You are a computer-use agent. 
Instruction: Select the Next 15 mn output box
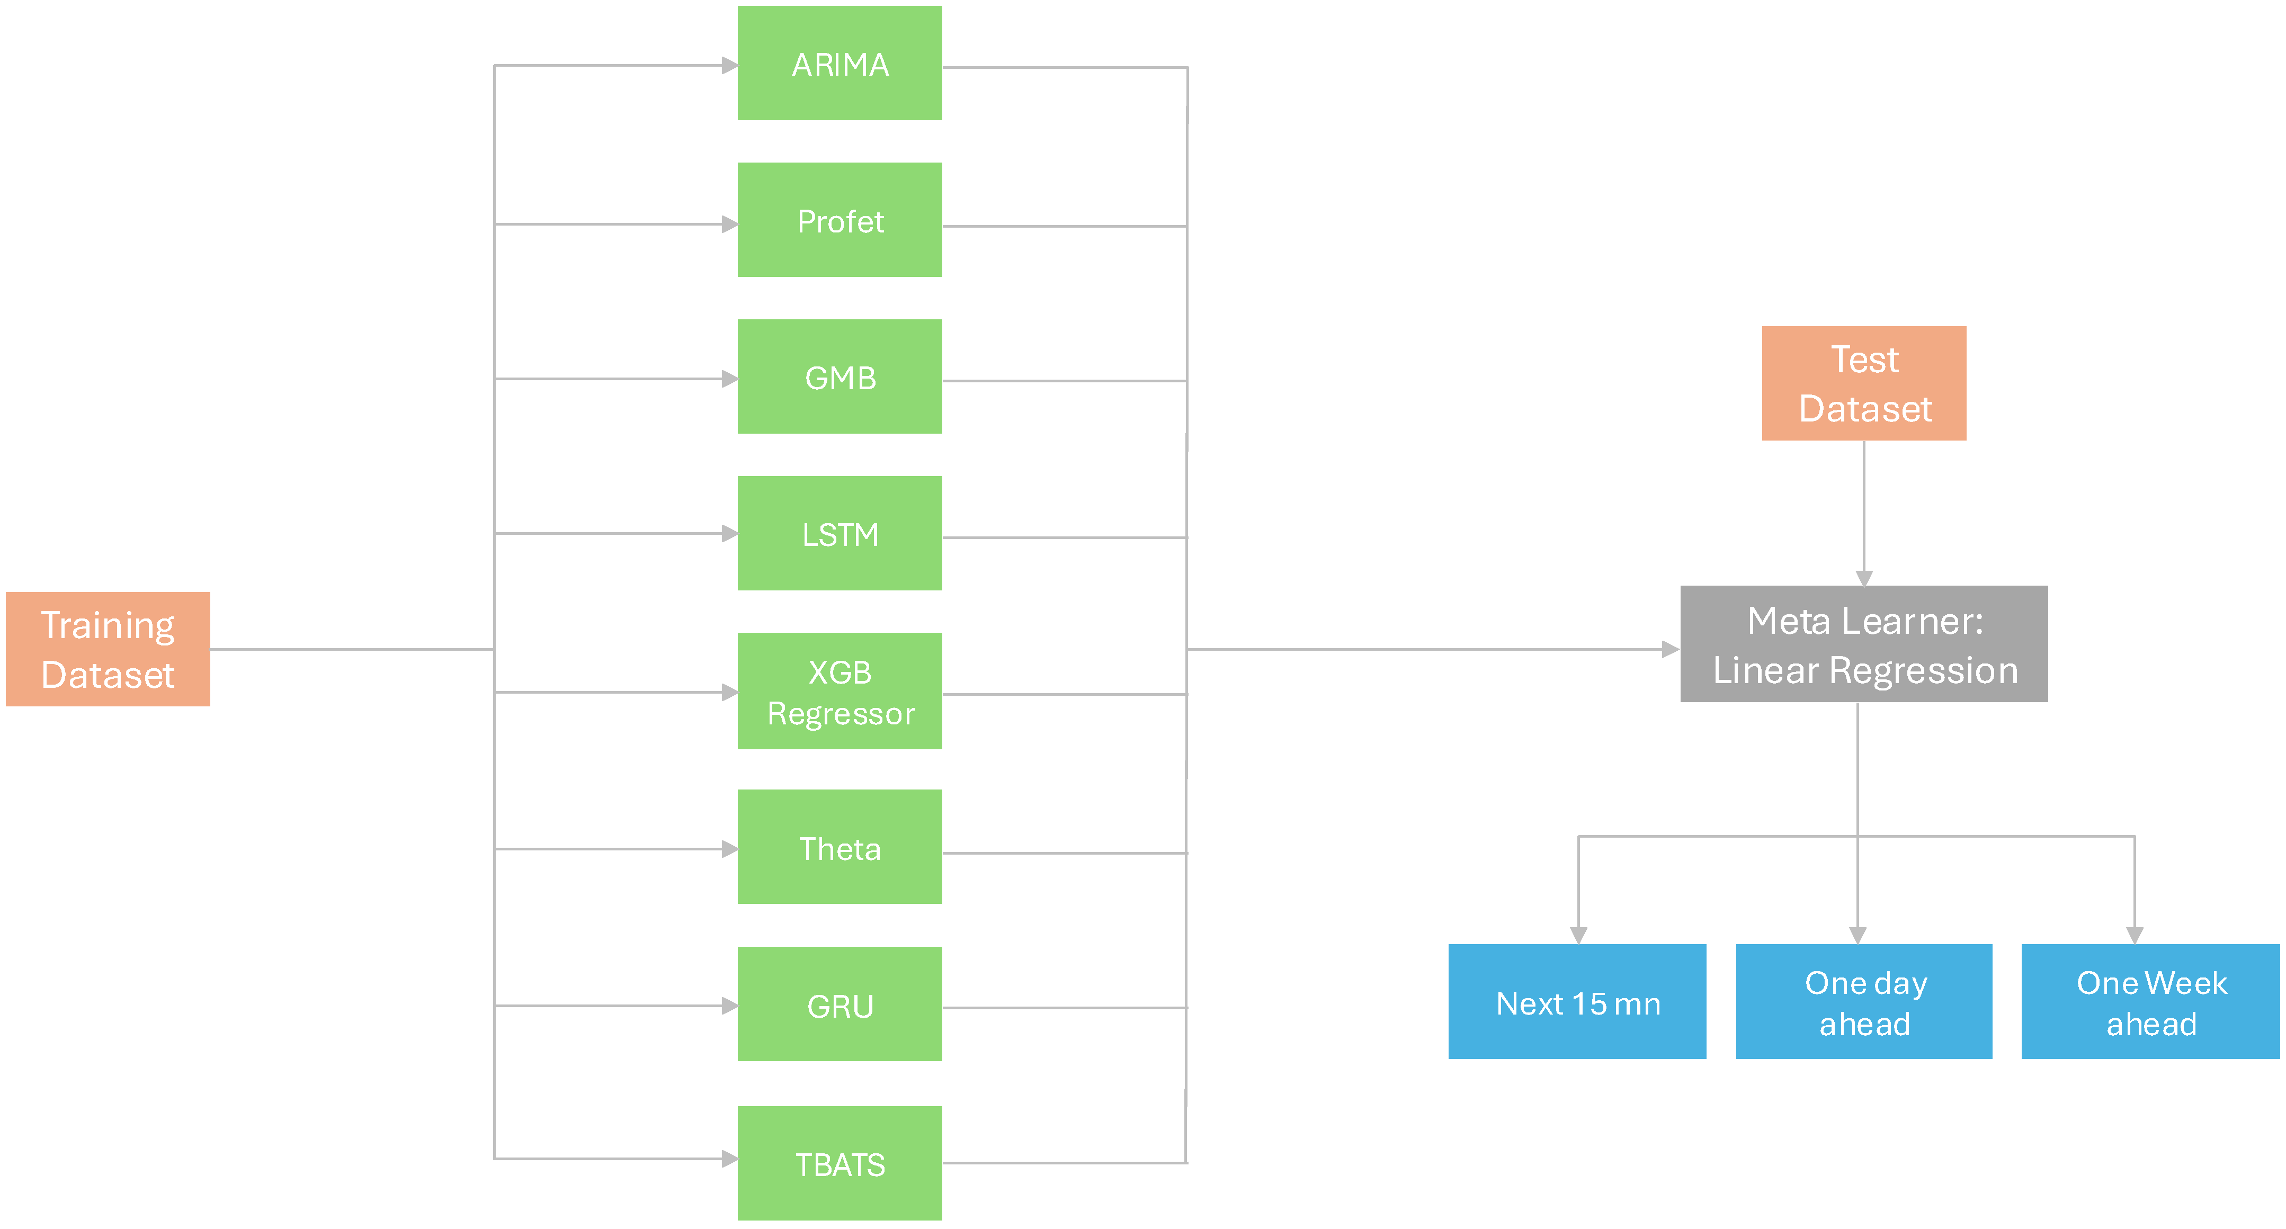click(1577, 1002)
